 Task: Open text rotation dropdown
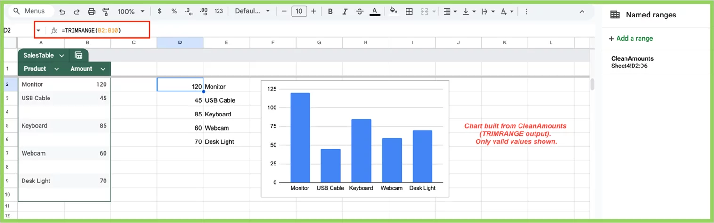click(507, 11)
